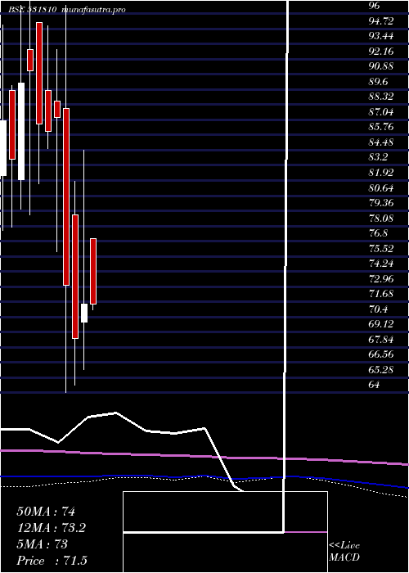Click the 50MA : 74 readout
This screenshot has height=573, width=409.
[x=46, y=512]
